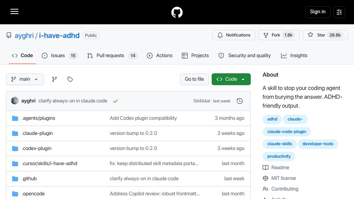Screen dimensions: 354x199
Task: Select the claude-code-plugin topic tag
Action: tap(287, 132)
